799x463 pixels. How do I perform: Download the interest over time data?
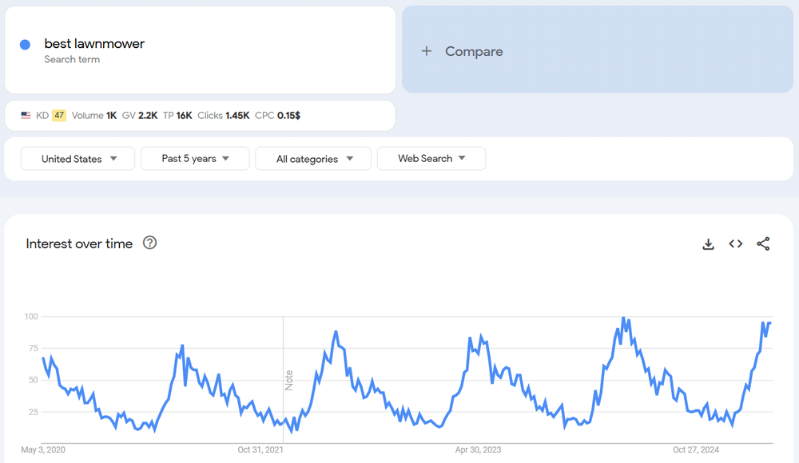pyautogui.click(x=708, y=244)
